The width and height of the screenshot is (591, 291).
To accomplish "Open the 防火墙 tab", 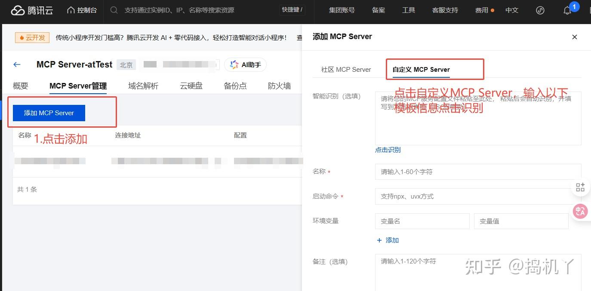I will coord(279,86).
